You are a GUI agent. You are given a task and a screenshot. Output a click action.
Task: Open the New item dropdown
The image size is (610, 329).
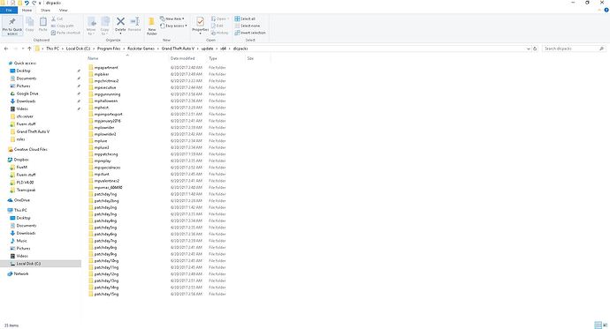[172, 19]
